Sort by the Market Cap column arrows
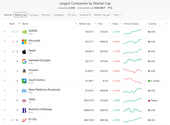Screen dimensions: 170x125 [95, 24]
